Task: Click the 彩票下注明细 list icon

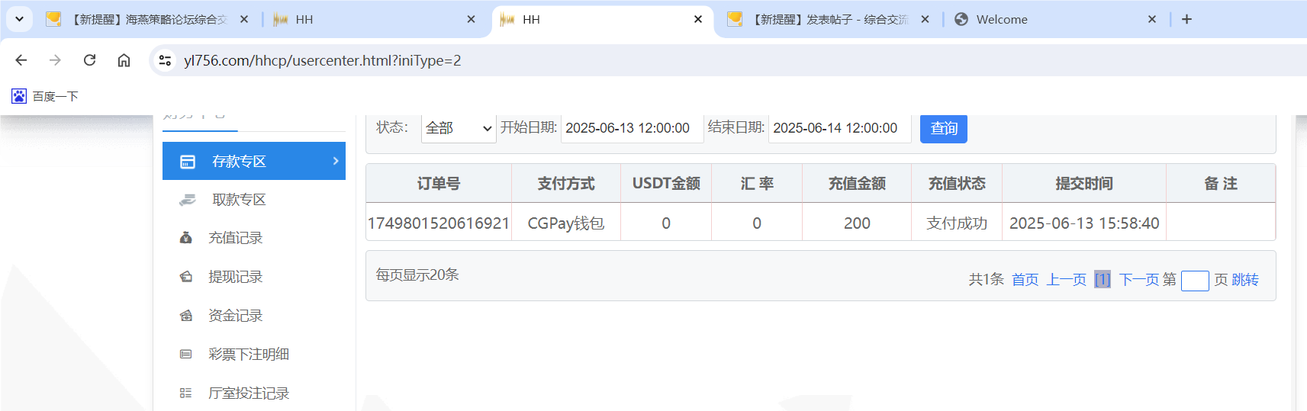Action: coord(185,354)
